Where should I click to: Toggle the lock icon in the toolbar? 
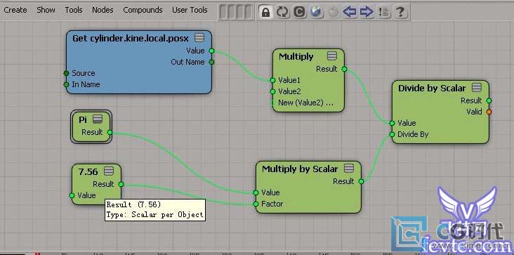coord(266,12)
